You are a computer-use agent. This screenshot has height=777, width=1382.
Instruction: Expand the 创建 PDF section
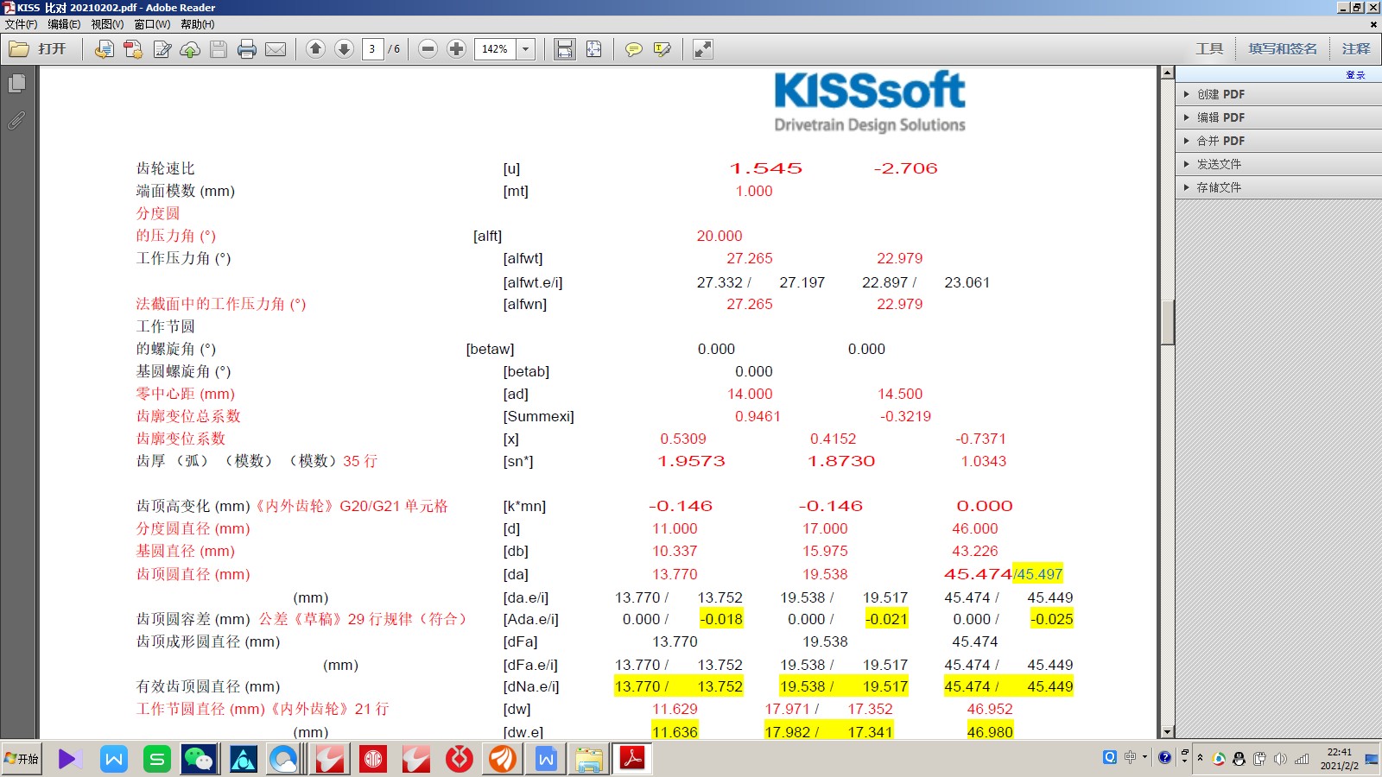point(1278,94)
